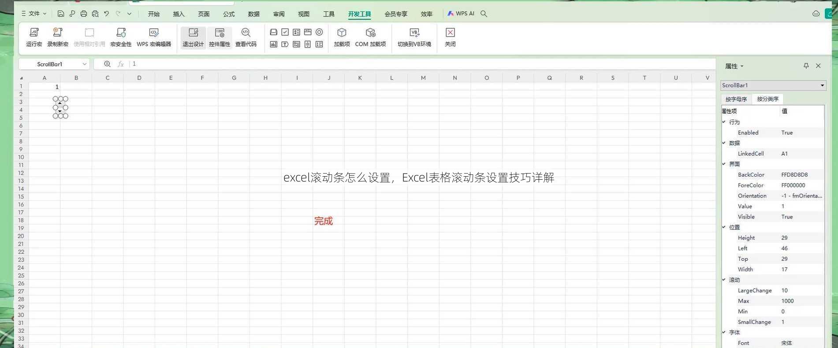Open the WPS AI button
838x348 pixels.
tap(461, 14)
